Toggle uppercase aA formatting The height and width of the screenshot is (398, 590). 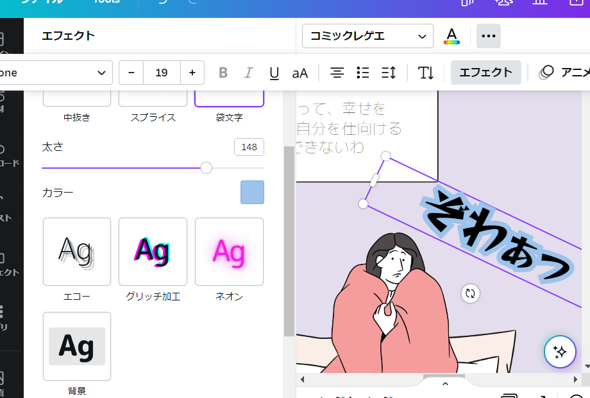pos(300,73)
